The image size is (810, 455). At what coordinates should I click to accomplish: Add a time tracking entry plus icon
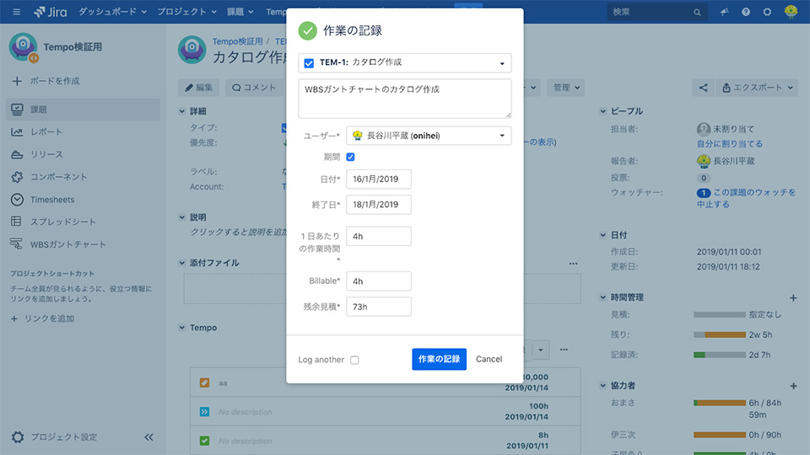[792, 297]
